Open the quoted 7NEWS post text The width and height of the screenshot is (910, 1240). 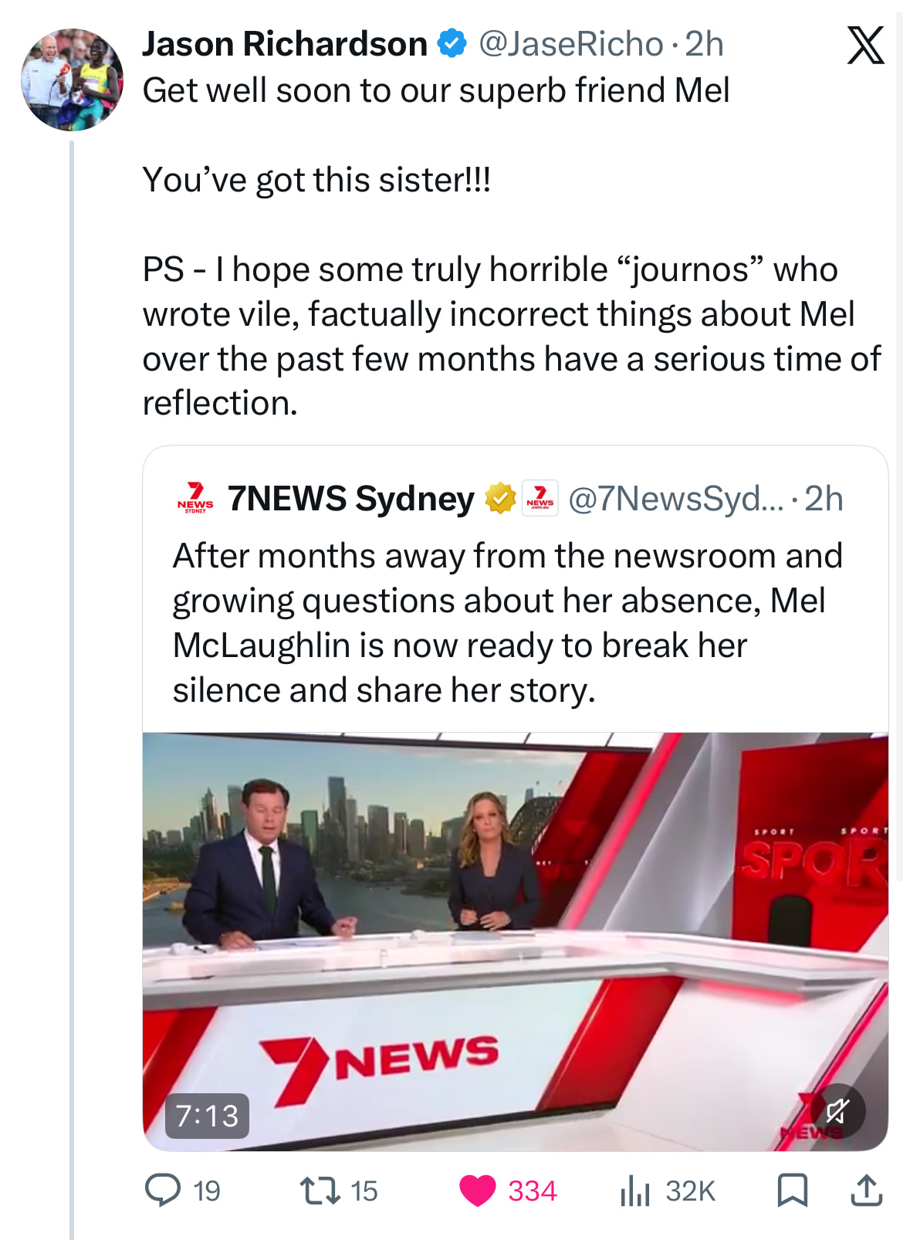[506, 622]
